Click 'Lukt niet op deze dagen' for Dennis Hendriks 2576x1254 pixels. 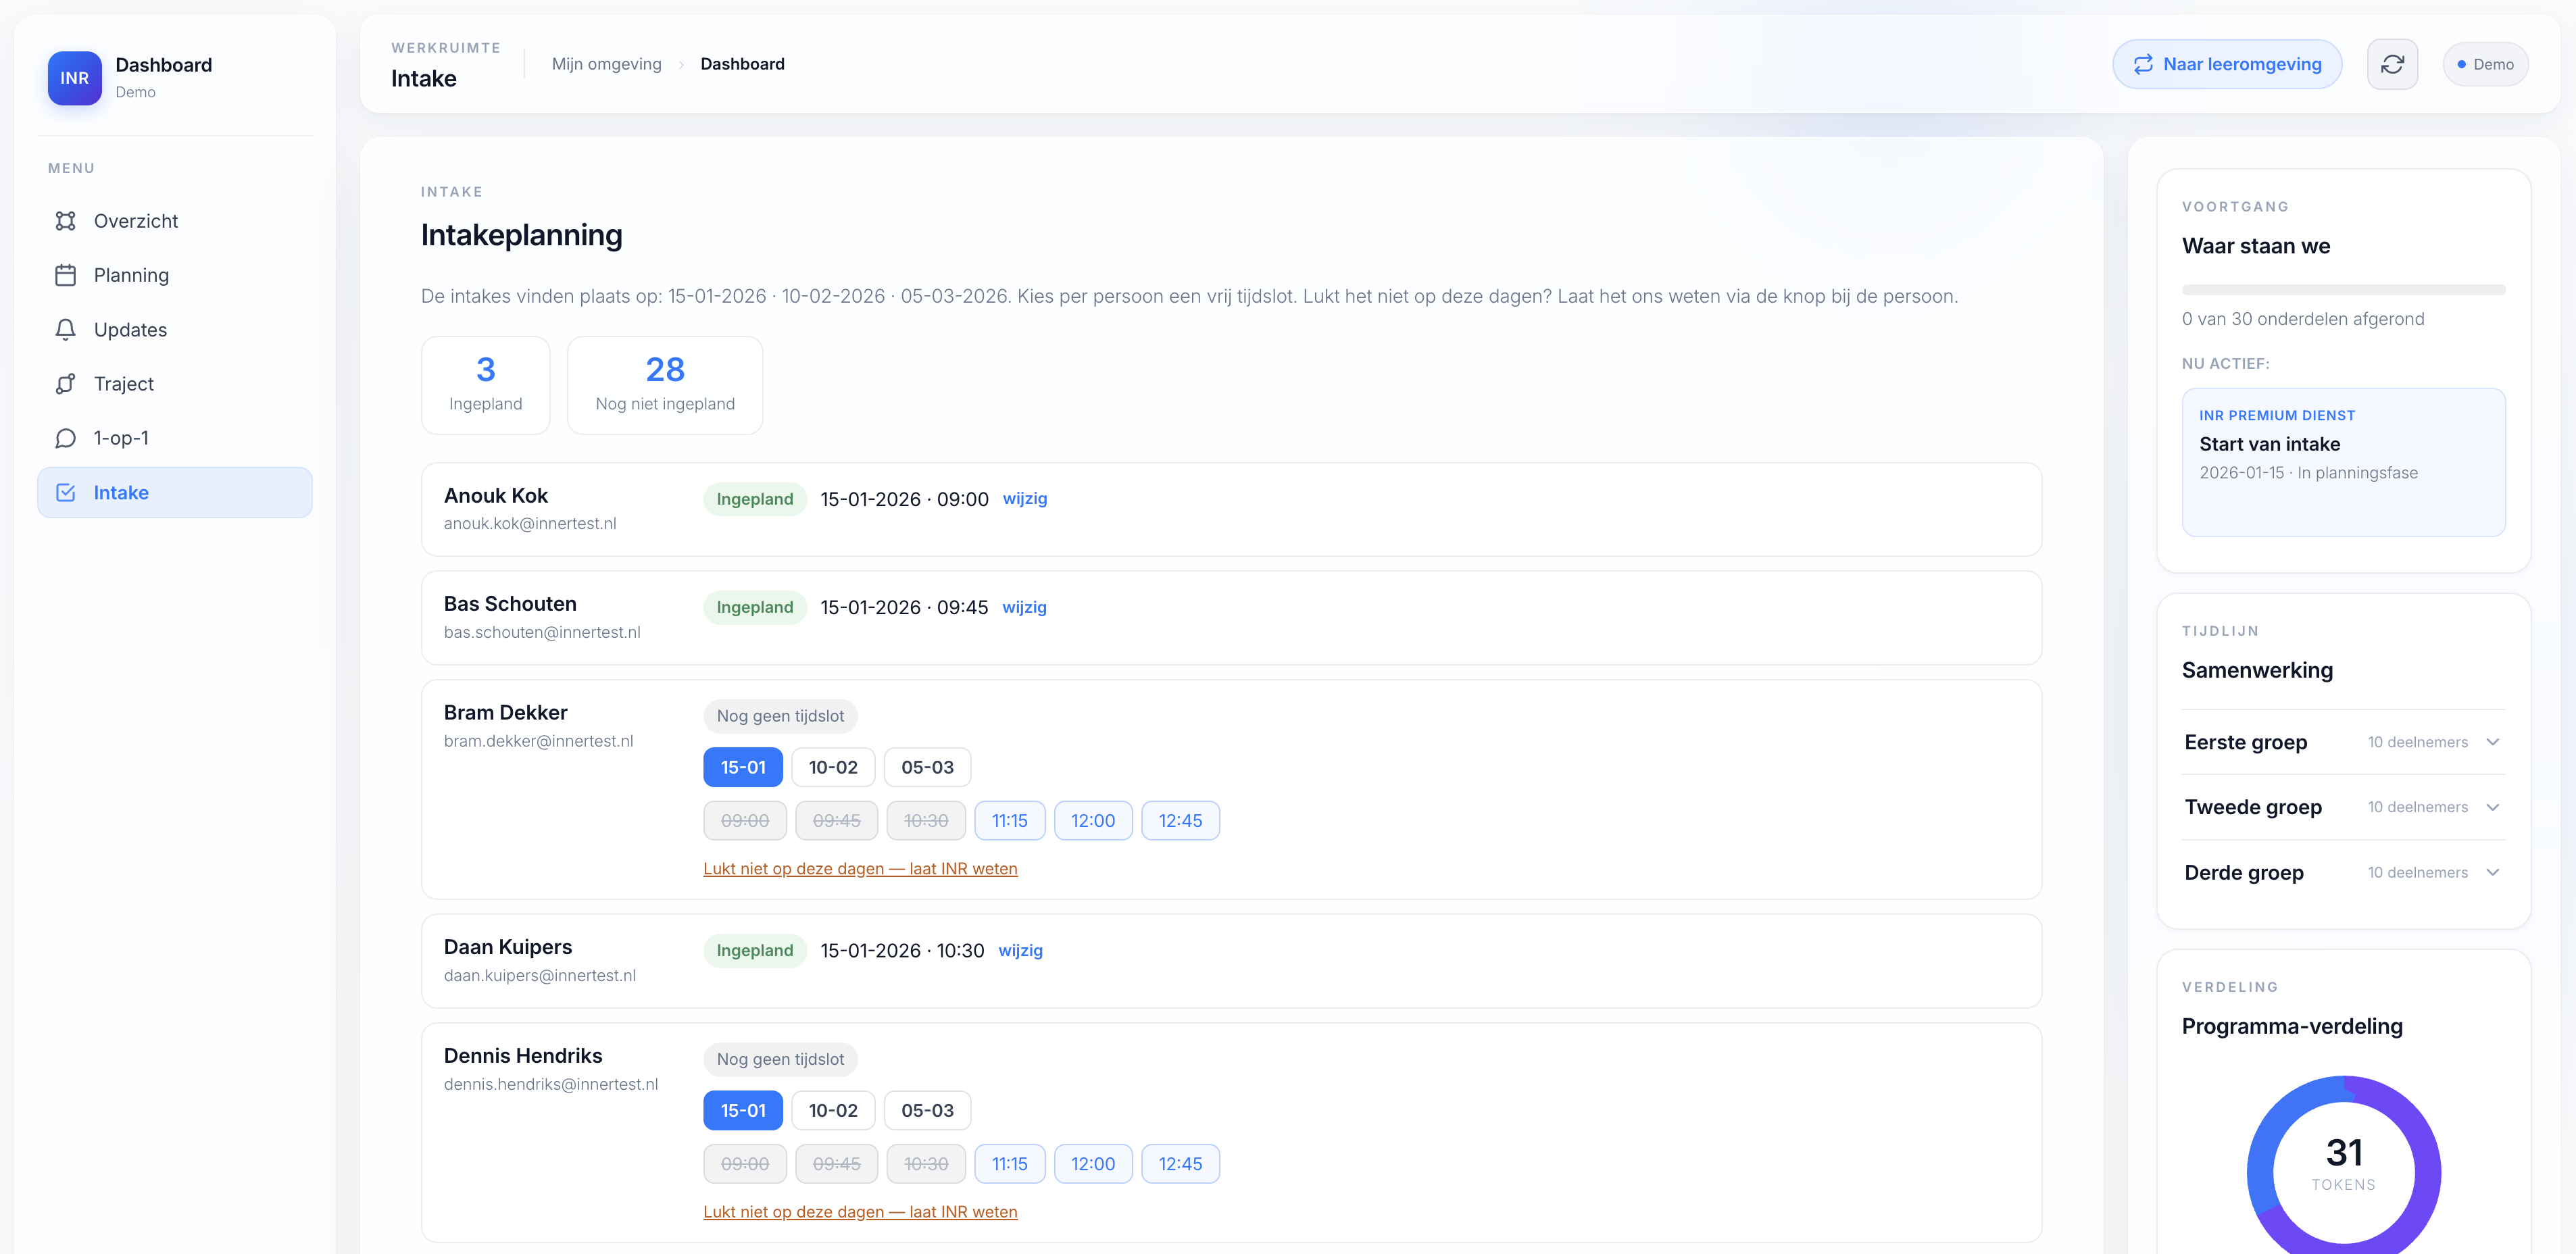pos(860,1211)
